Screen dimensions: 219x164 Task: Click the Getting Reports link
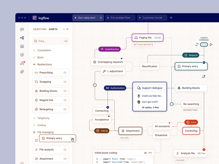143,44
